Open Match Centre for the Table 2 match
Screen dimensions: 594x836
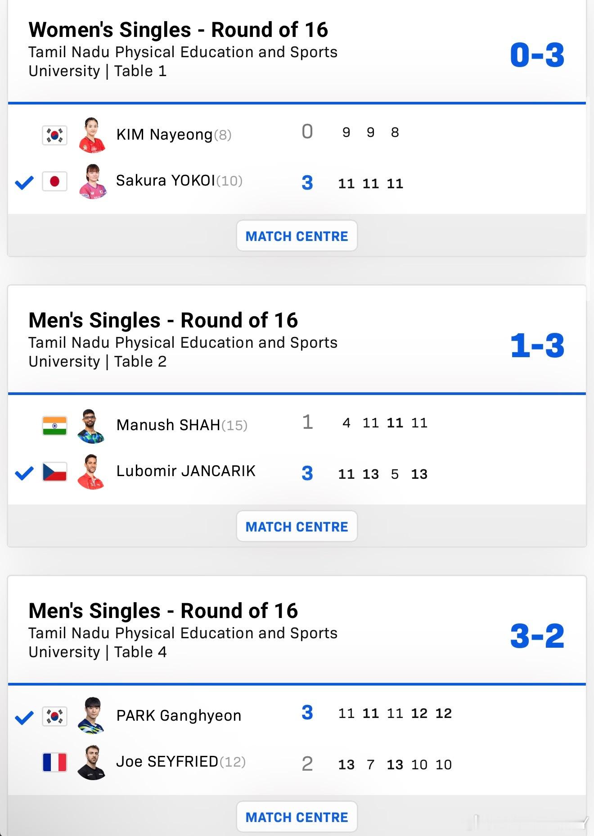(297, 526)
